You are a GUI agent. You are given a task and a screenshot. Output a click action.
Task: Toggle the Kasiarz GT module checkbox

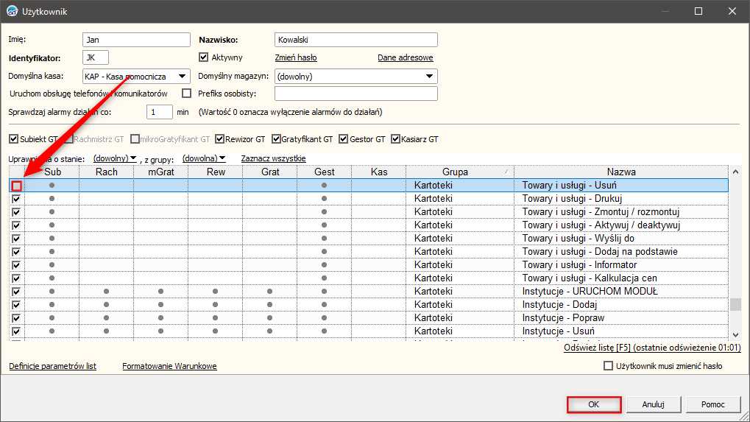click(395, 138)
